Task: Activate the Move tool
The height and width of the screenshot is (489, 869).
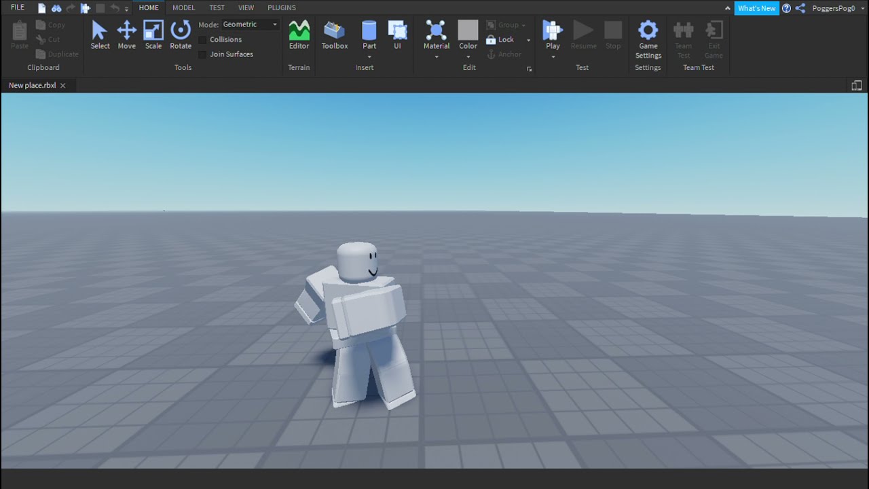Action: click(x=126, y=35)
